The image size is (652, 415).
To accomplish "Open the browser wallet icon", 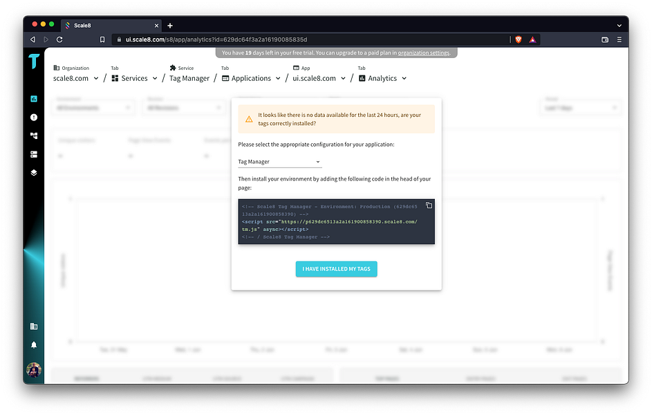I will click(605, 39).
